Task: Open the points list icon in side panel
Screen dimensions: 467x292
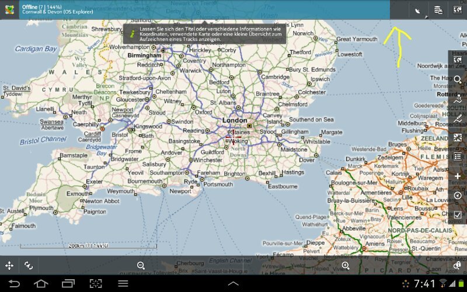Action: (x=458, y=157)
